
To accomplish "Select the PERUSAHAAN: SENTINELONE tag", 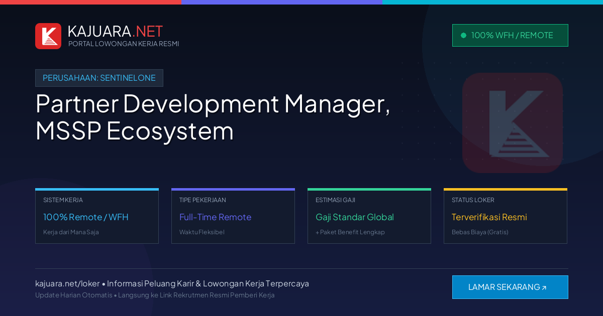I will (x=99, y=78).
